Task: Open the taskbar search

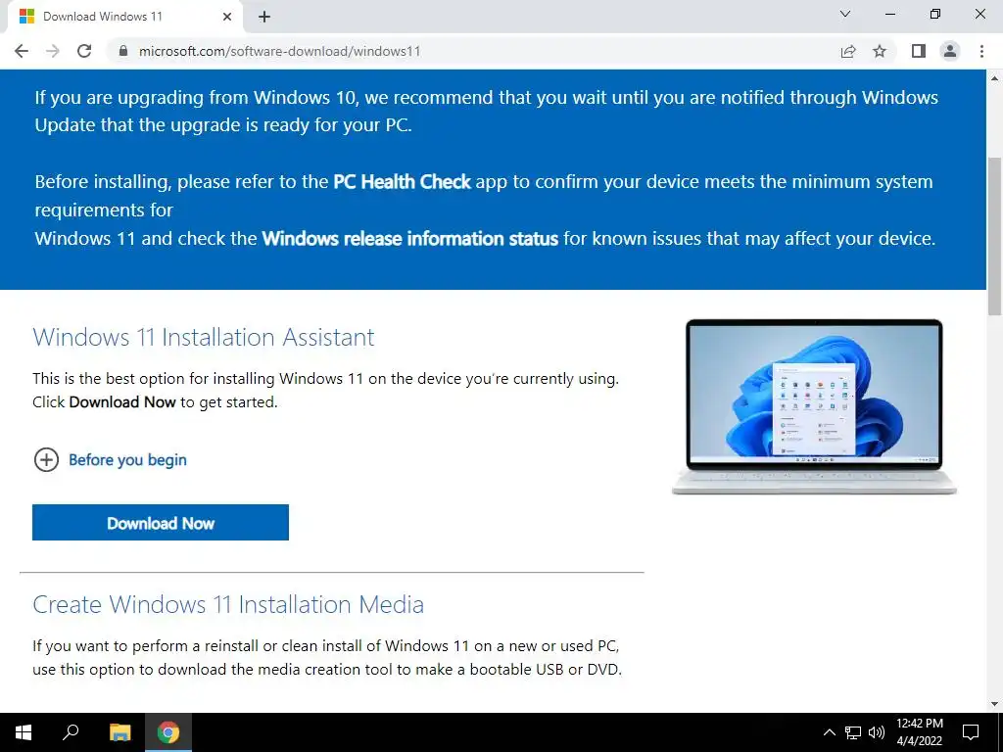Action: (x=71, y=732)
